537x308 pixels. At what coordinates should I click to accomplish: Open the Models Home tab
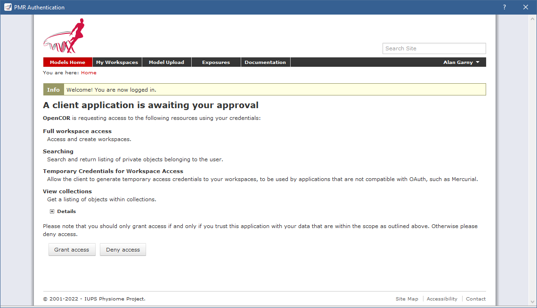(x=67, y=62)
